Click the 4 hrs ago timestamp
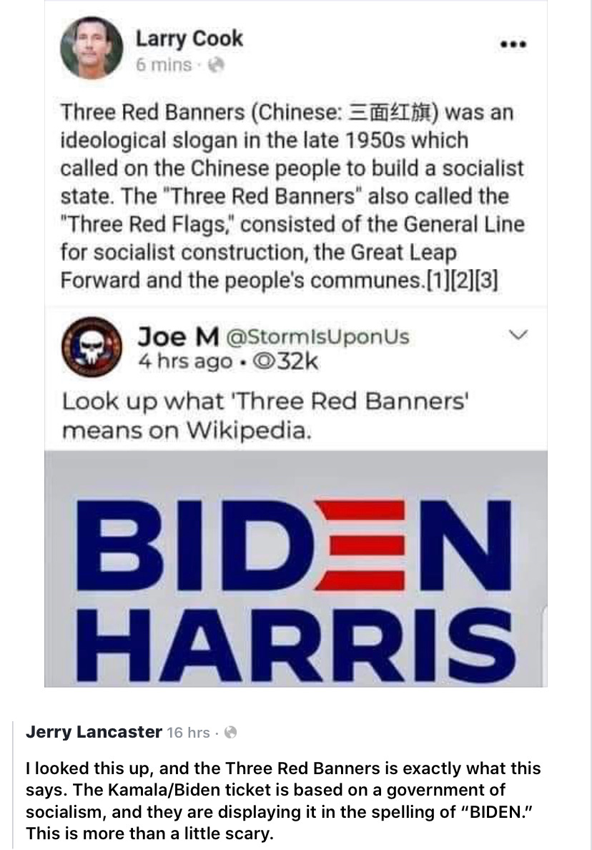The image size is (592, 850). 185,361
